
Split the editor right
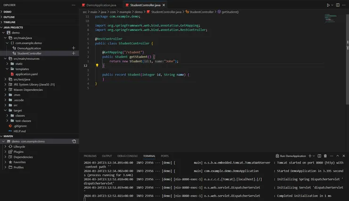338,5
